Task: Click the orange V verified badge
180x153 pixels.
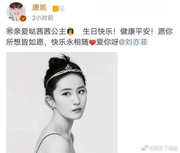Action: [23, 19]
